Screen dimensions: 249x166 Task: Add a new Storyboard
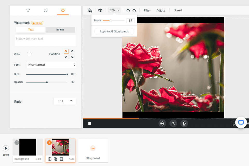pyautogui.click(x=93, y=150)
